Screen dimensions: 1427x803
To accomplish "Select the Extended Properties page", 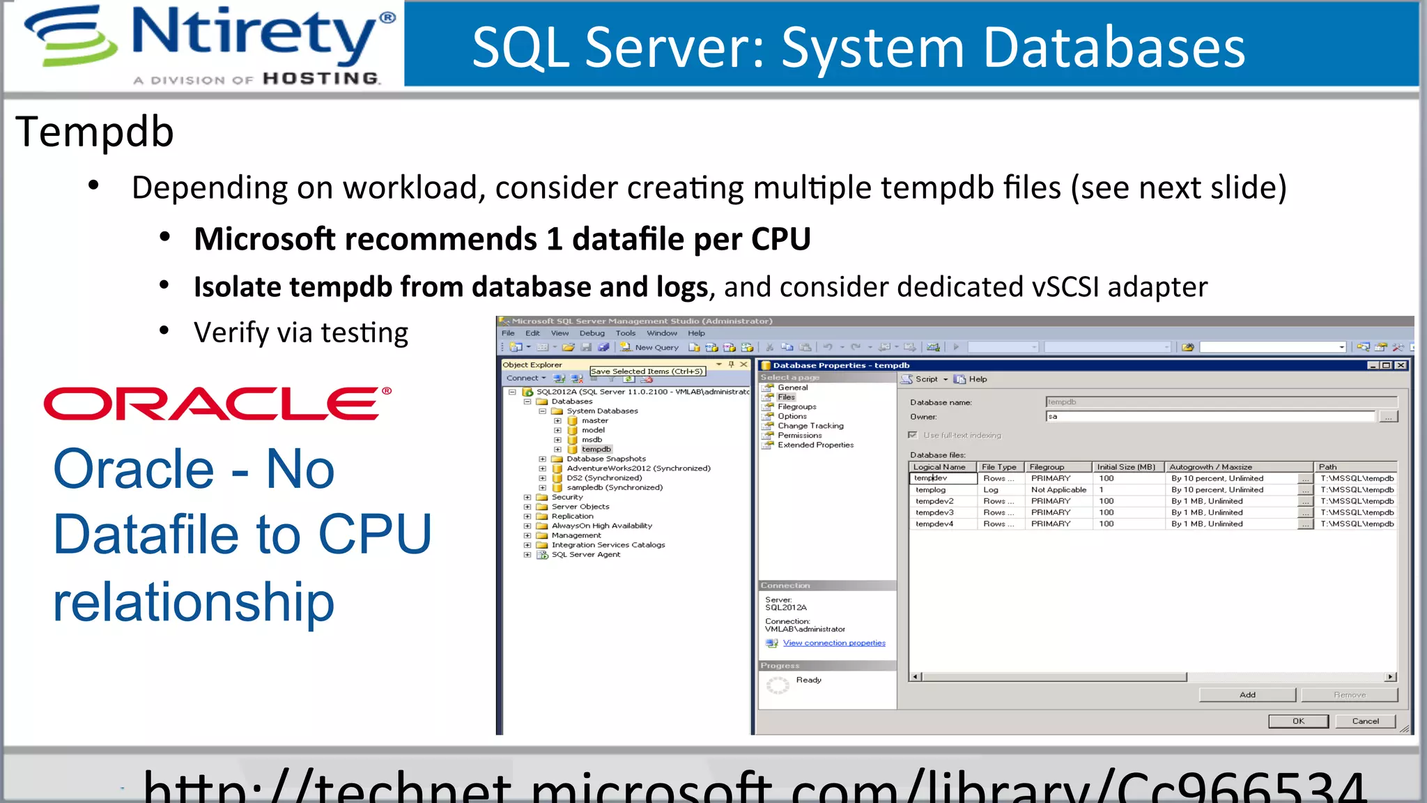I will pyautogui.click(x=815, y=445).
